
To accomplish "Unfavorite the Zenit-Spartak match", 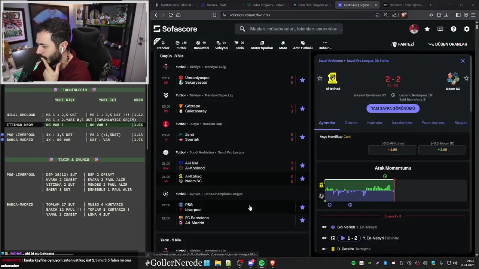I will [x=302, y=137].
